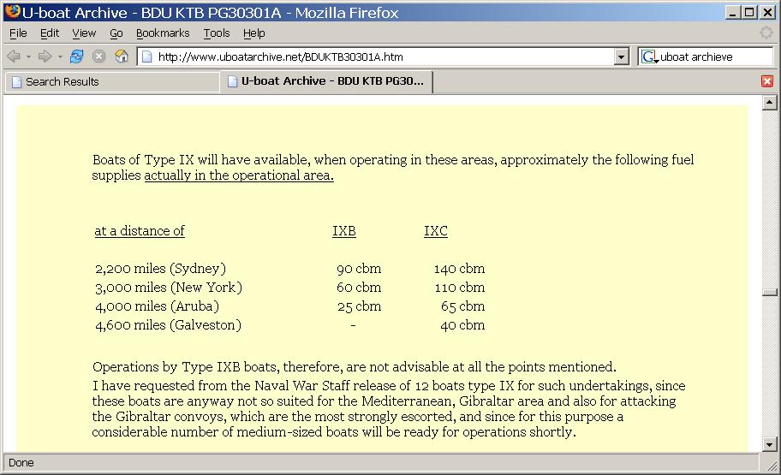The height and width of the screenshot is (475, 781).
Task: Click '4,000 miles (Aruba)' row text
Action: tap(157, 306)
